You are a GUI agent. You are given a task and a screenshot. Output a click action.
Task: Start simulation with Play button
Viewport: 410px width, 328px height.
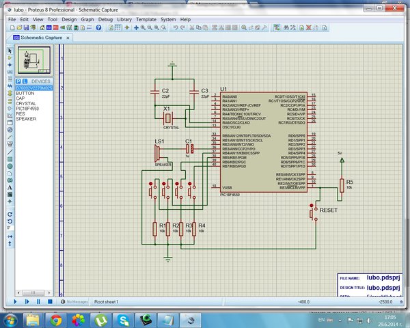click(x=15, y=301)
